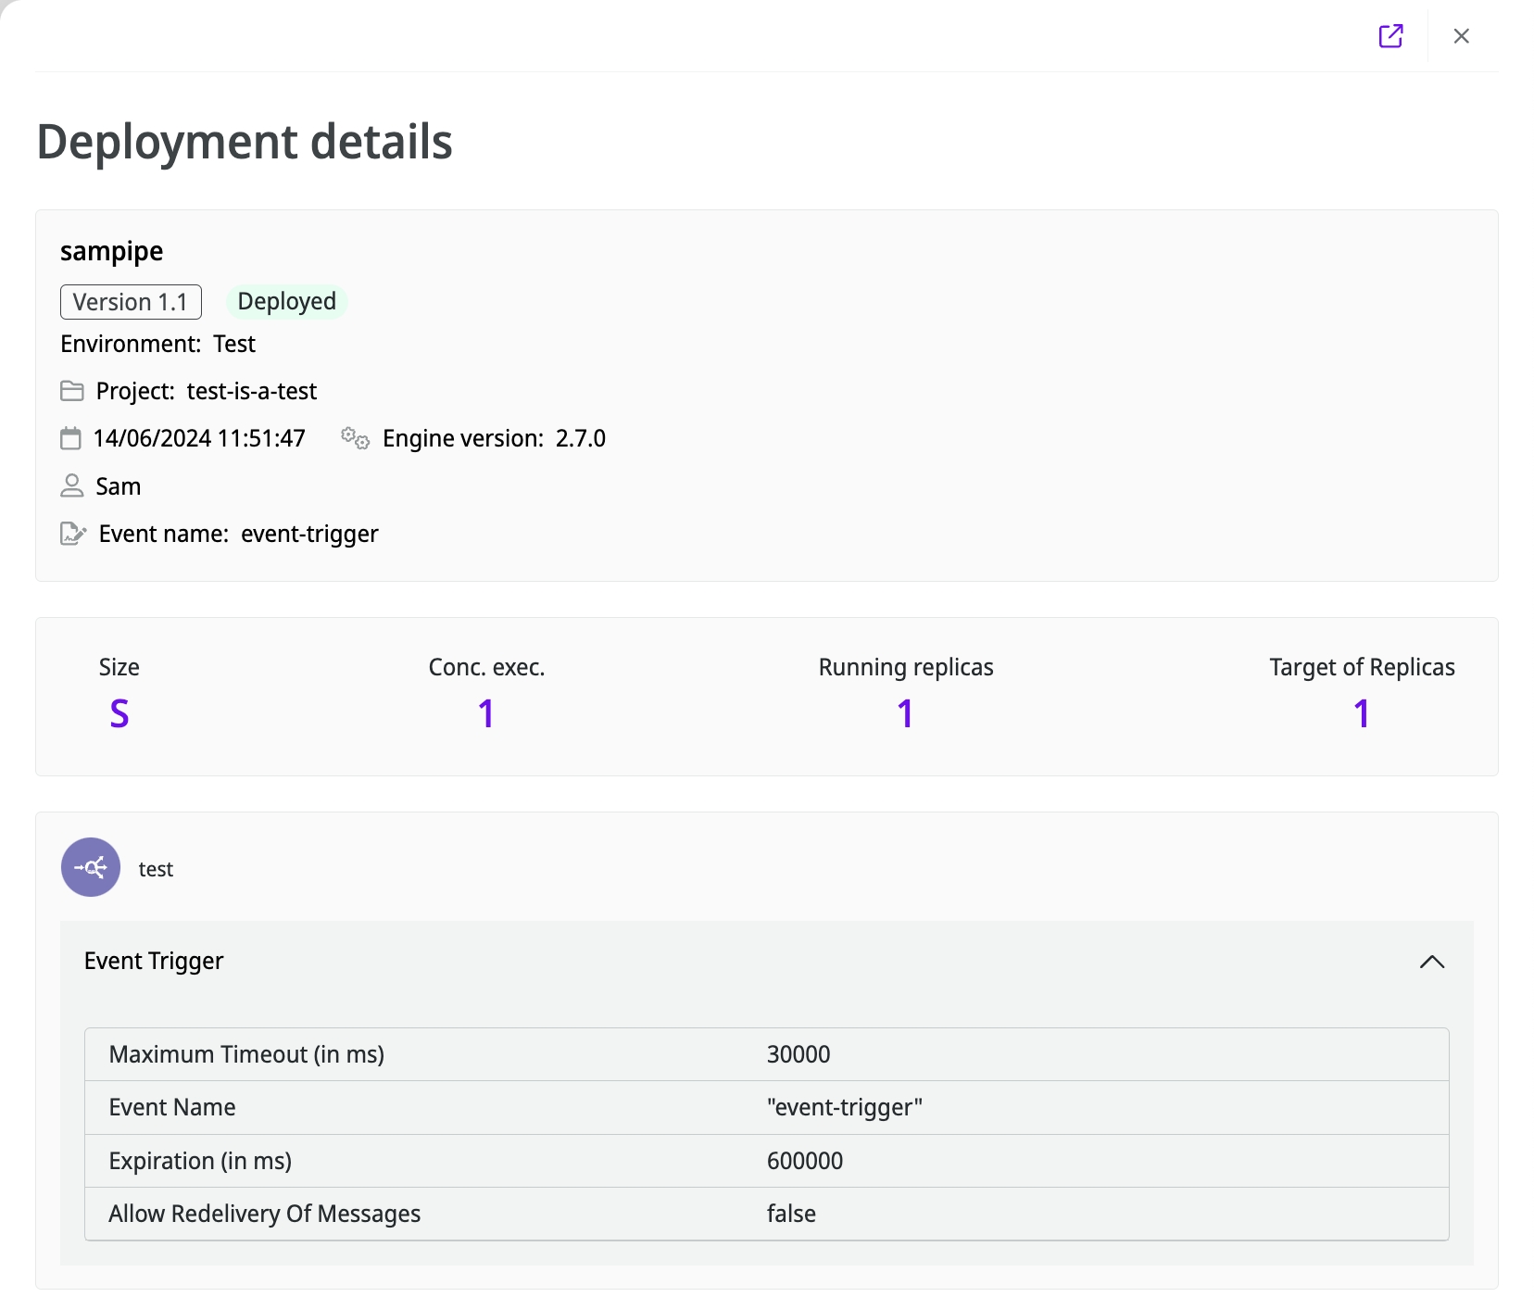Click the event name document icon
The width and height of the screenshot is (1534, 1297).
pyautogui.click(x=73, y=534)
